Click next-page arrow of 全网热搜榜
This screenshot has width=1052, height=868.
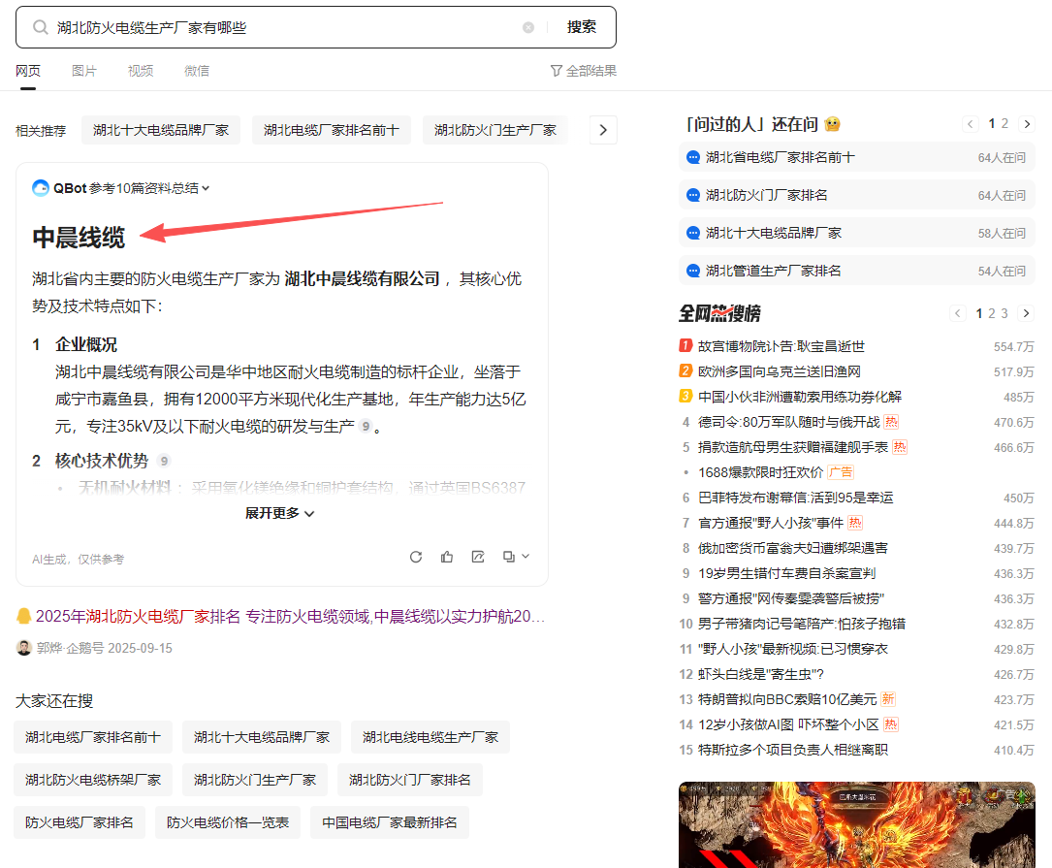tap(1027, 313)
